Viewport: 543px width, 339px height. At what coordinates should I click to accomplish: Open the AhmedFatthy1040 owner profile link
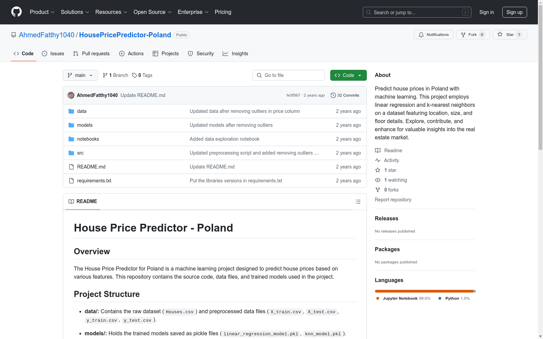(46, 35)
